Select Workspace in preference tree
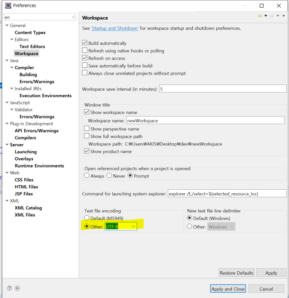Viewport: 289px width, 298px height. (x=27, y=54)
